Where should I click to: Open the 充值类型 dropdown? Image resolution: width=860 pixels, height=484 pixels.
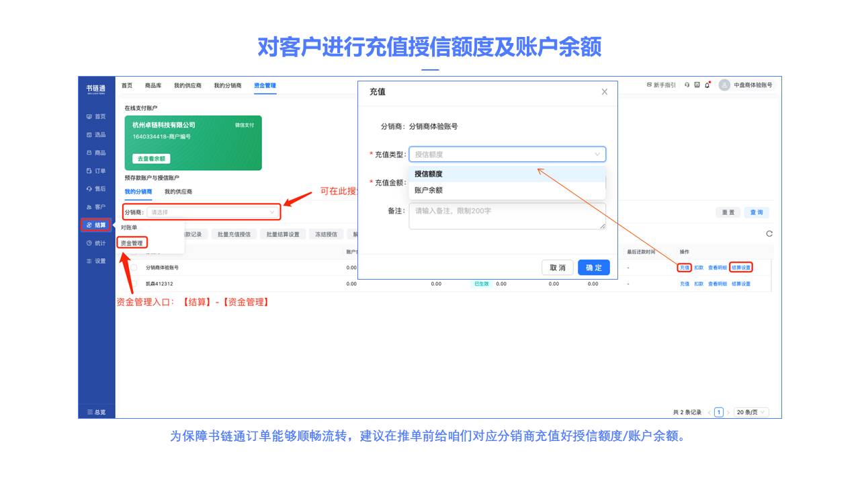pyautogui.click(x=507, y=154)
